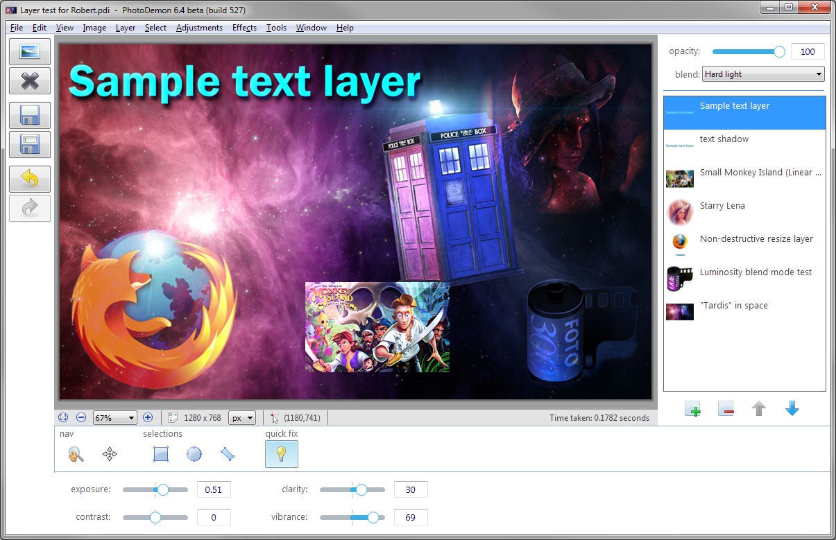Click the exposure value field 0.51
The height and width of the screenshot is (540, 836).
point(214,489)
